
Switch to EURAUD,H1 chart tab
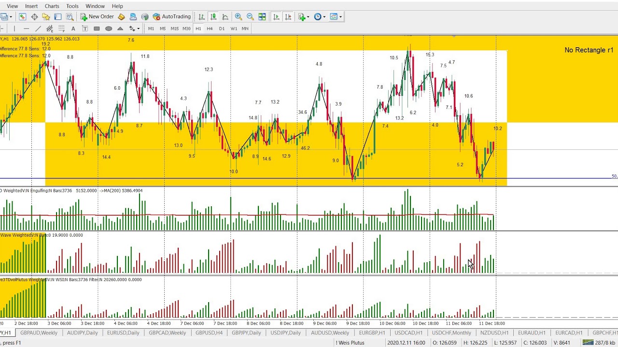(x=532, y=333)
